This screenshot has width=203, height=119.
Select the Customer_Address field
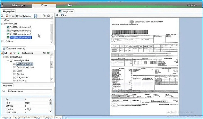coord(25,67)
